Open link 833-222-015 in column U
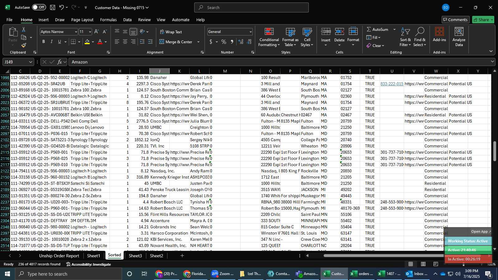The height and width of the screenshot is (280, 498). click(392, 84)
